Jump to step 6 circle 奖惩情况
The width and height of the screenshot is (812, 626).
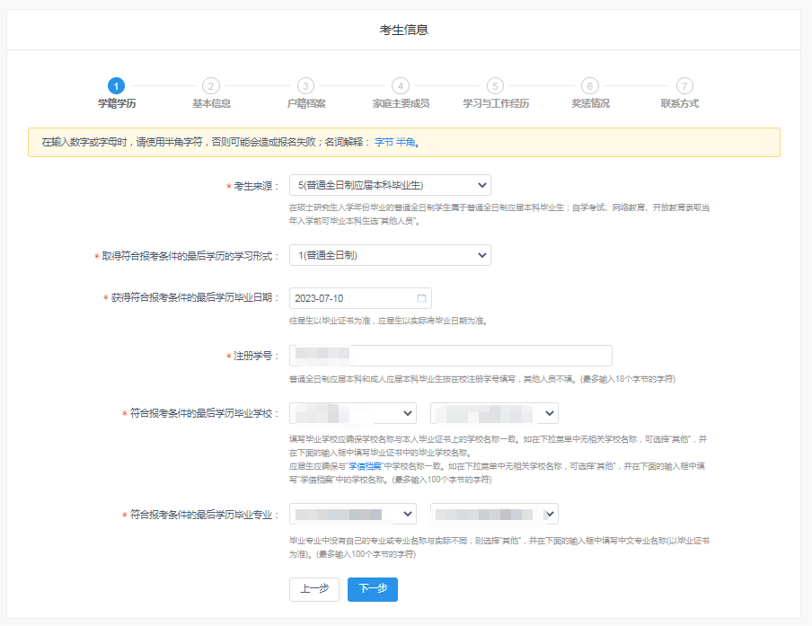(589, 85)
